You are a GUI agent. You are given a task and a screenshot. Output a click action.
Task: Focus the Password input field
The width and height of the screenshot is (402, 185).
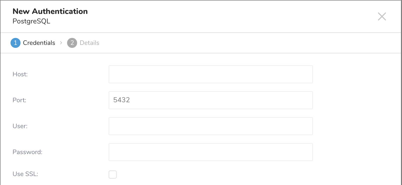tap(211, 152)
